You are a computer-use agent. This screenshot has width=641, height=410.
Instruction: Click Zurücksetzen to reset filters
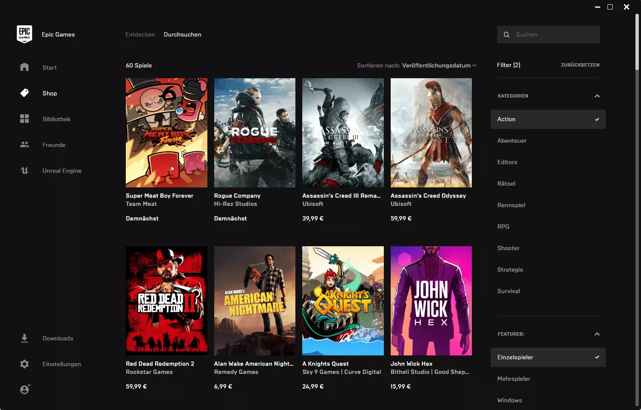[580, 65]
